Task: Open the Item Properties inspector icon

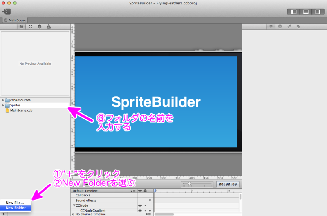Action: click(271, 26)
